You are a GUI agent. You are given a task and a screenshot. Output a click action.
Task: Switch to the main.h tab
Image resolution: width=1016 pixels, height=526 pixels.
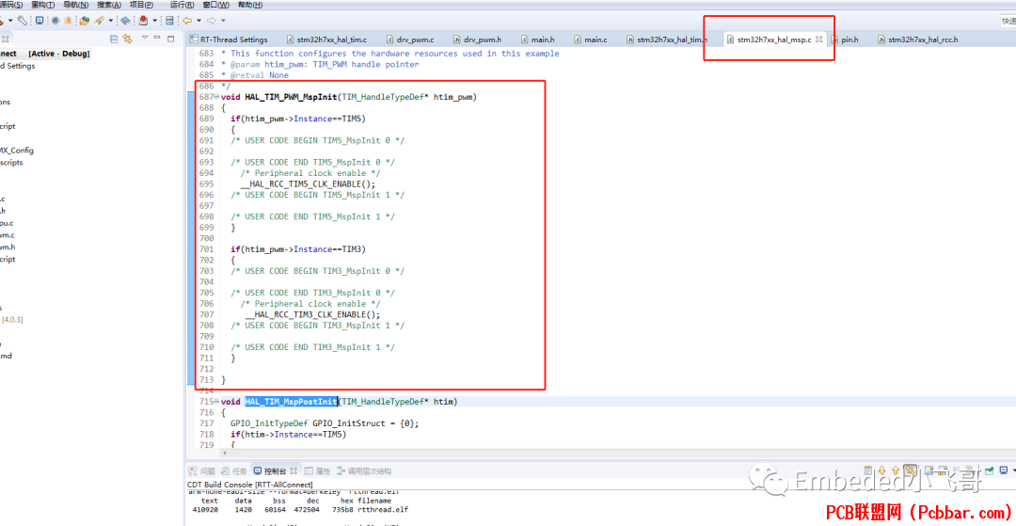pyautogui.click(x=536, y=40)
